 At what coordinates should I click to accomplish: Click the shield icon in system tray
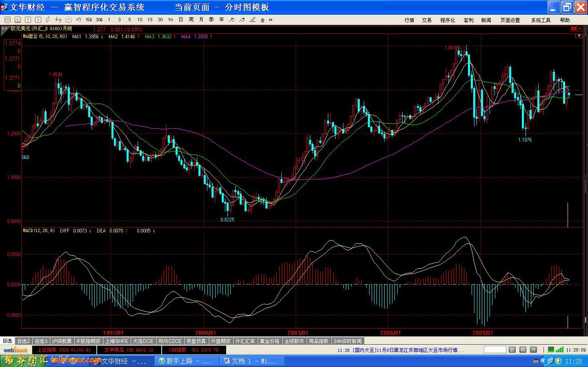tap(558, 361)
